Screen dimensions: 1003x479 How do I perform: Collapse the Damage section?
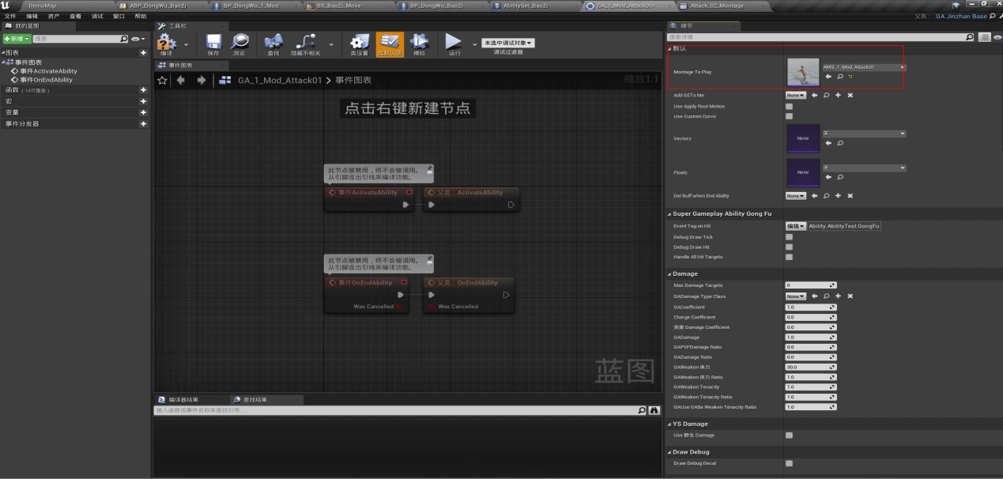pos(669,273)
